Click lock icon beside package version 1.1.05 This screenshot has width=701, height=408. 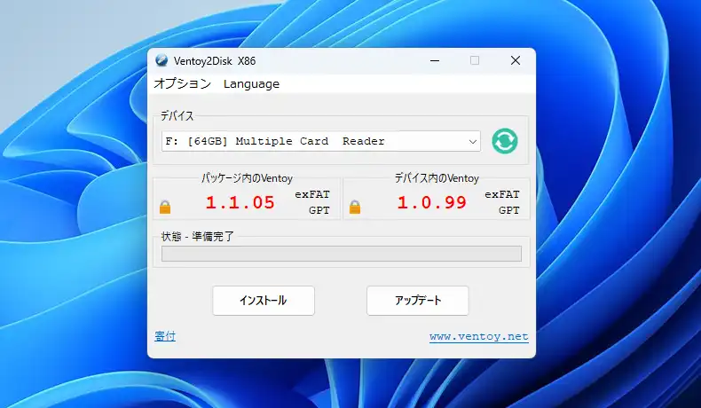[x=164, y=208]
